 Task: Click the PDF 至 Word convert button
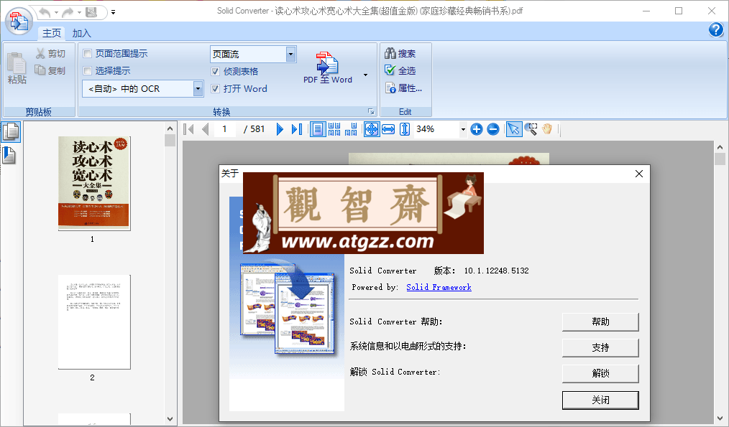[328, 67]
